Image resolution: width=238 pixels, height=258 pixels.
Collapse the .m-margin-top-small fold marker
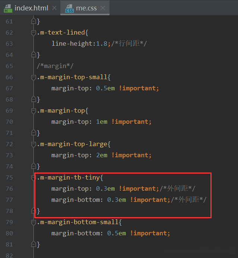(34, 77)
